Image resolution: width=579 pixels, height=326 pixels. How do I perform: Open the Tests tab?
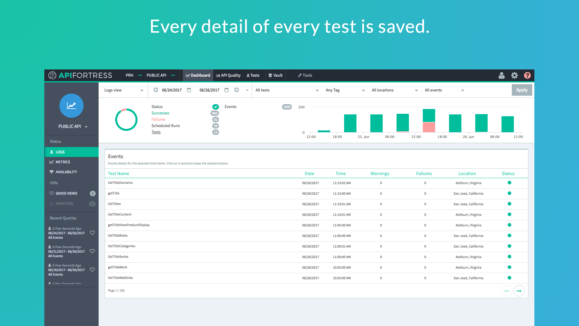point(253,75)
